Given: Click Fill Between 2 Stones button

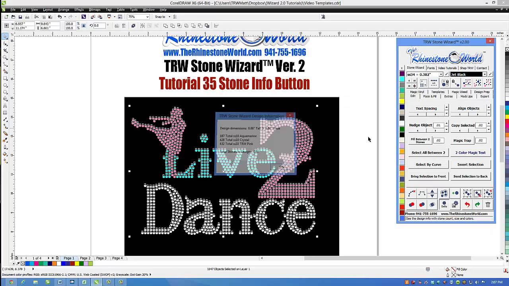Looking at the screenshot, I should point(420,141).
